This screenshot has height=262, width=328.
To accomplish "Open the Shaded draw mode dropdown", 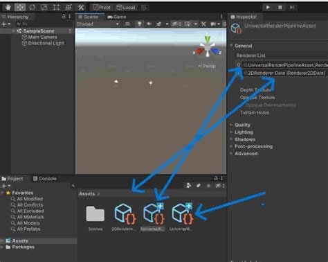I will click(98, 24).
